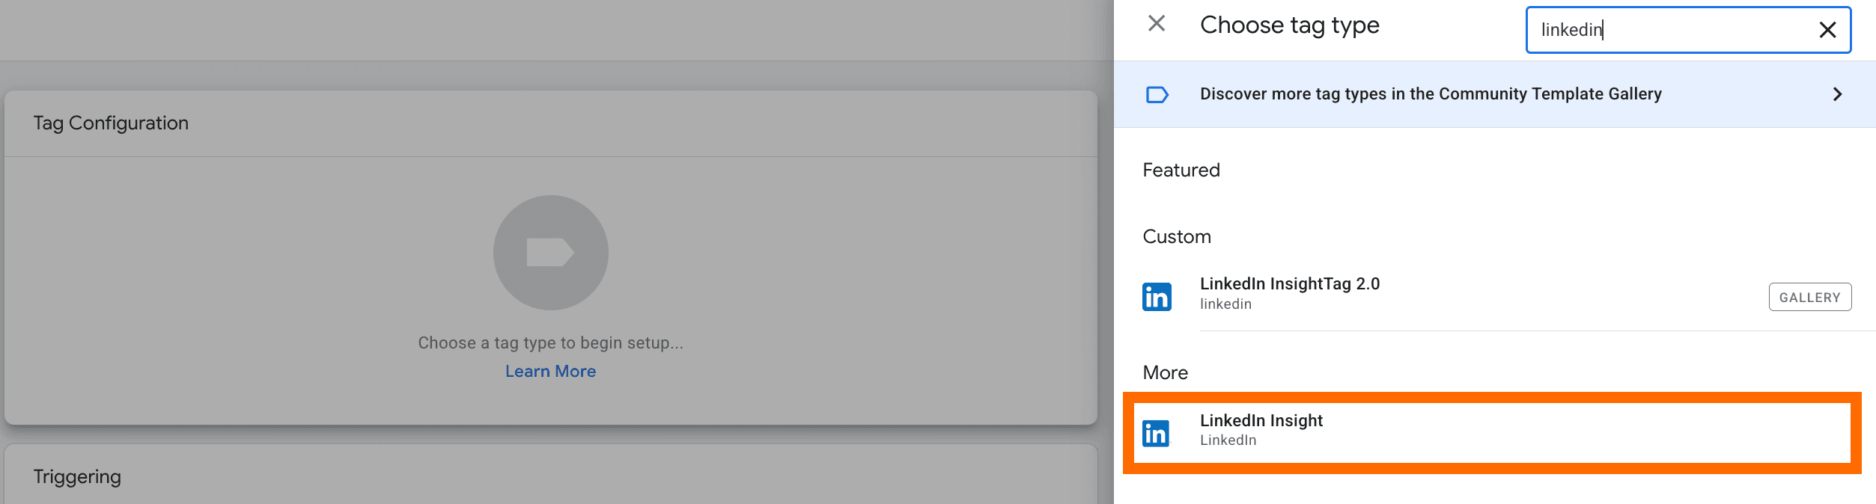The image size is (1876, 504).
Task: Click LinkedIn logo beside InsightTag 2.0
Action: (1157, 297)
